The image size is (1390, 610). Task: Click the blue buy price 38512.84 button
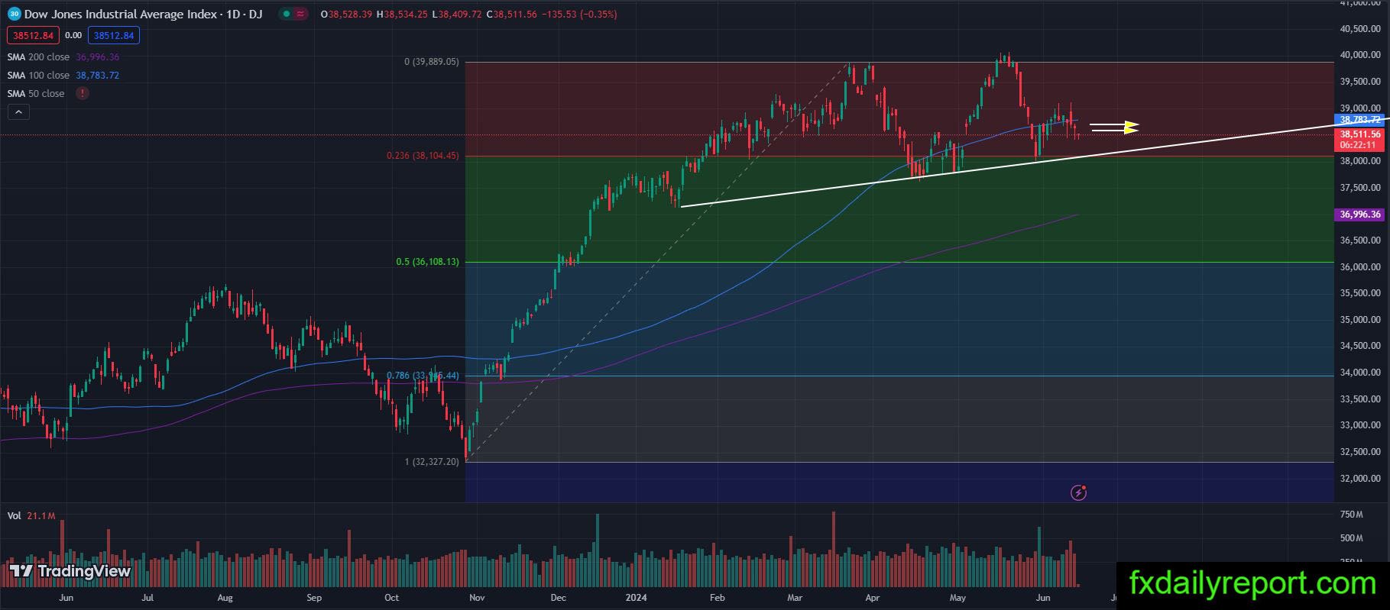(114, 35)
